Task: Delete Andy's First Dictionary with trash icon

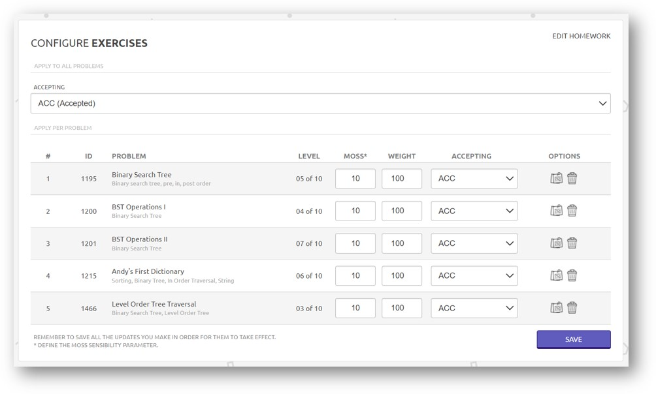Action: point(572,275)
